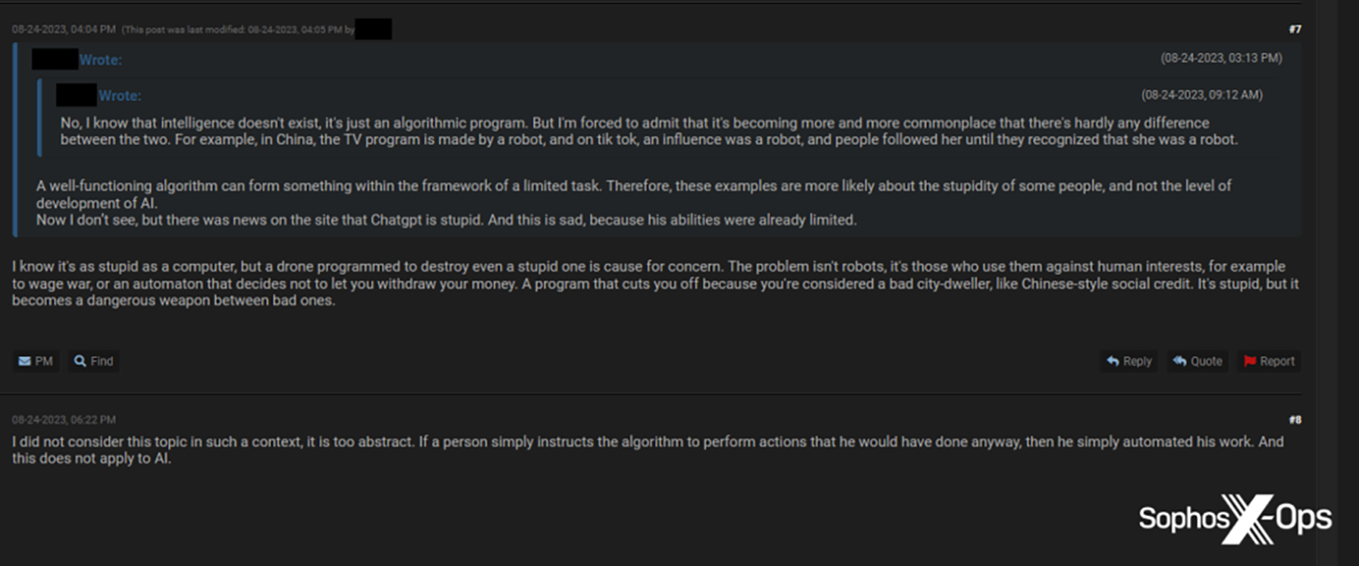Click the nested quote's "Wrote:" link

[120, 96]
